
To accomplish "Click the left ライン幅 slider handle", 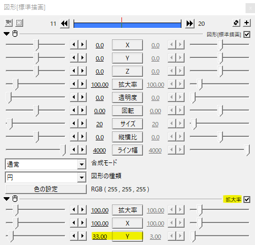I will tap(63, 150).
